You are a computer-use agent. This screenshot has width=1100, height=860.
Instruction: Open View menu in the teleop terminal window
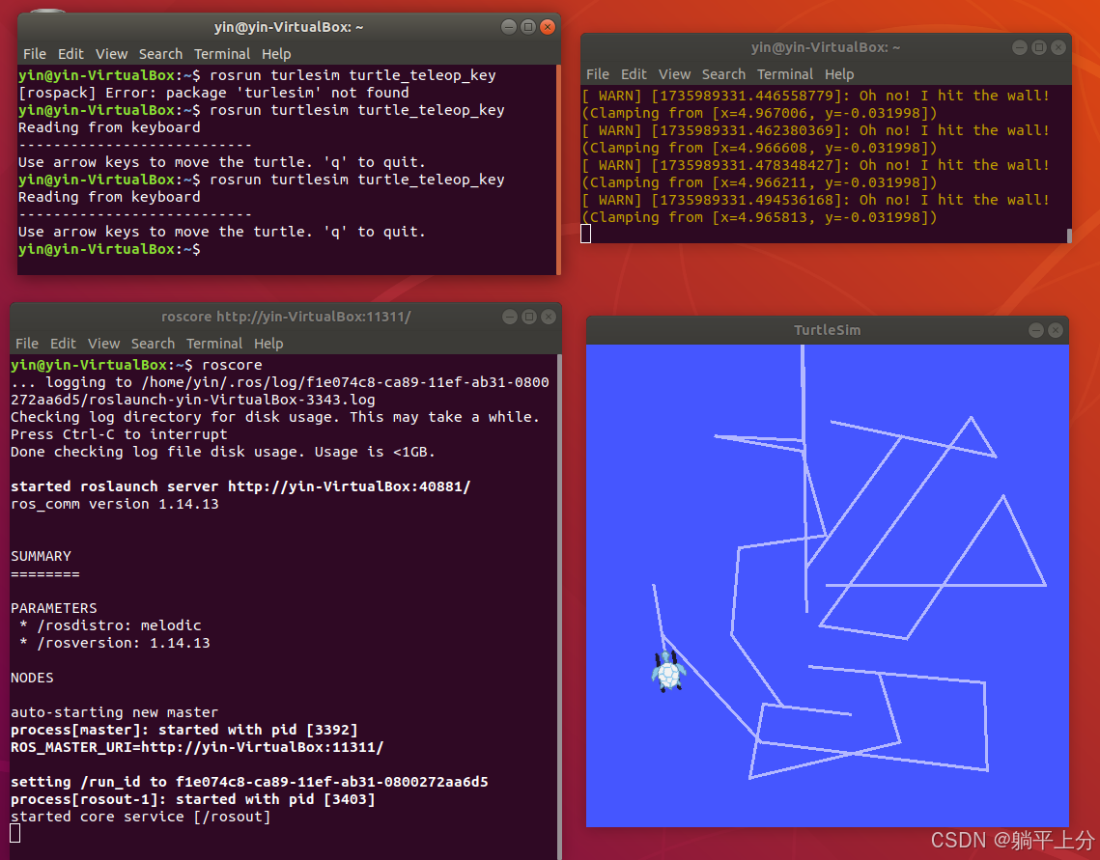[111, 54]
